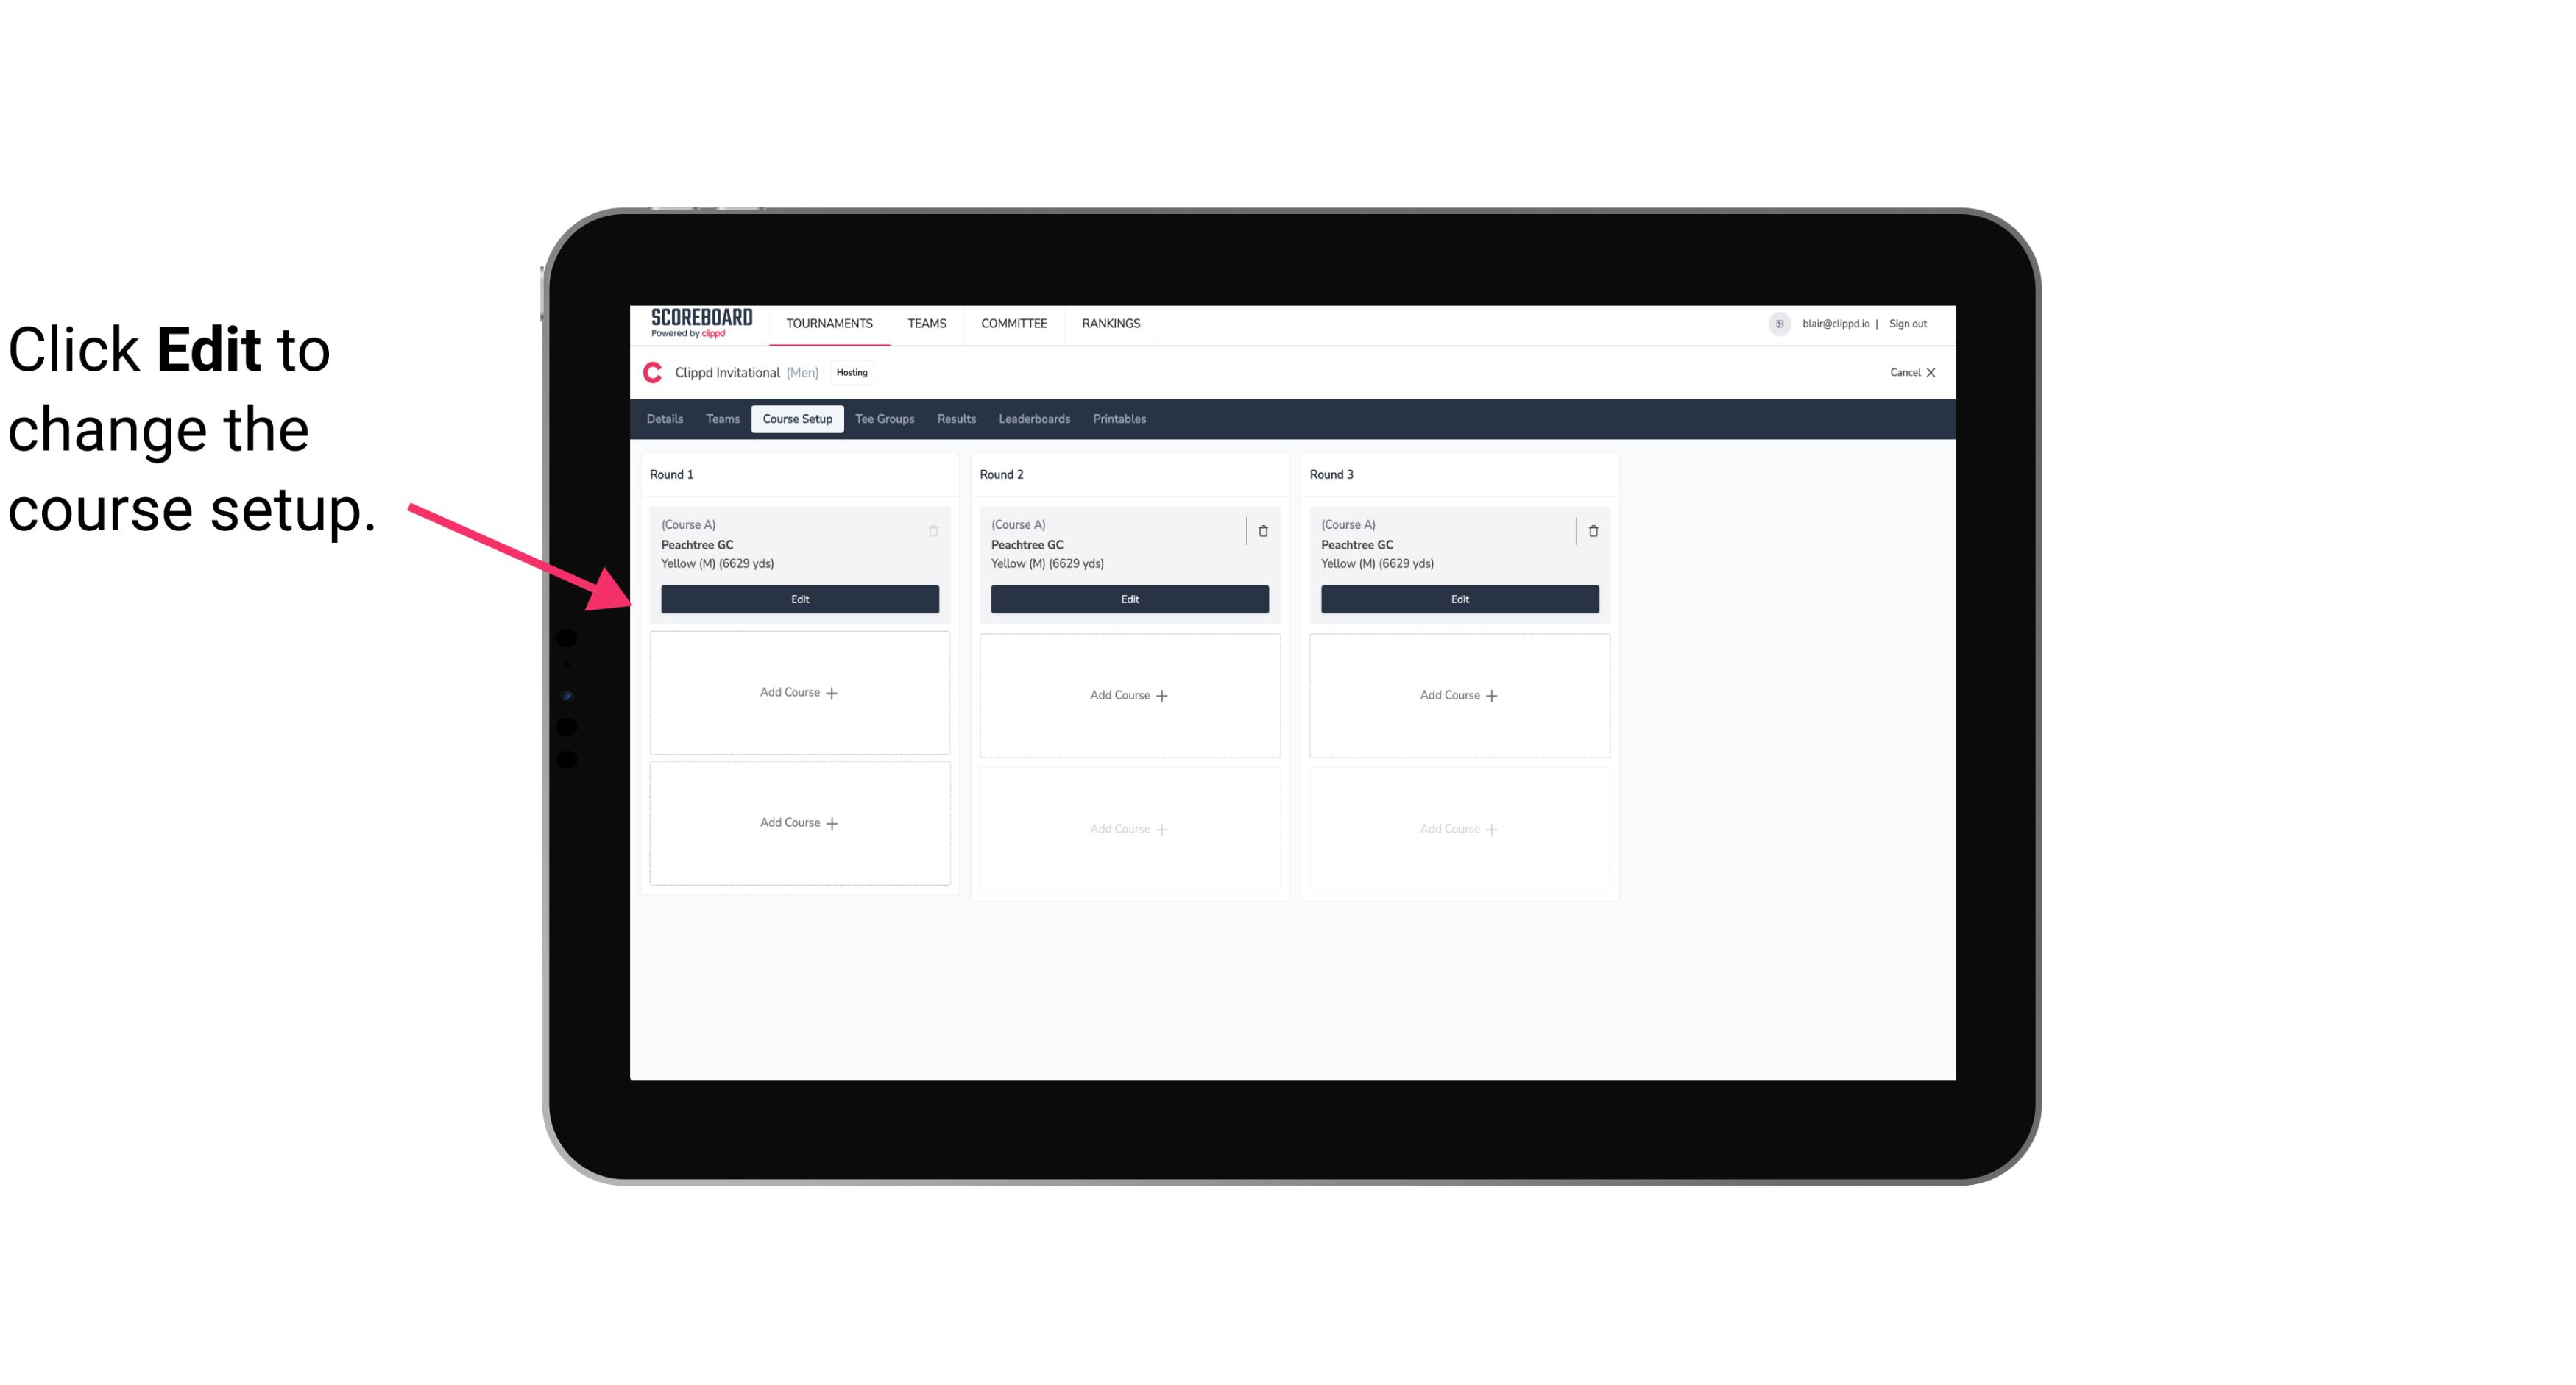Screen dimensions: 2576x1385
Task: Click the delete icon for Round 2
Action: (1261, 530)
